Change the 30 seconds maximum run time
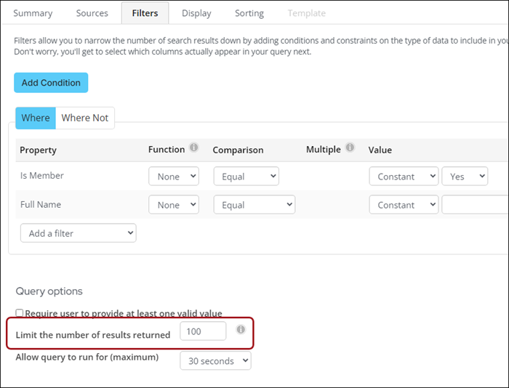This screenshot has height=388, width=509. [x=215, y=360]
